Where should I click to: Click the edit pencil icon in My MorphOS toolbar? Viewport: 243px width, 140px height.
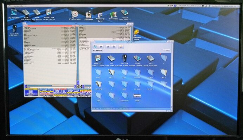[x=121, y=46]
